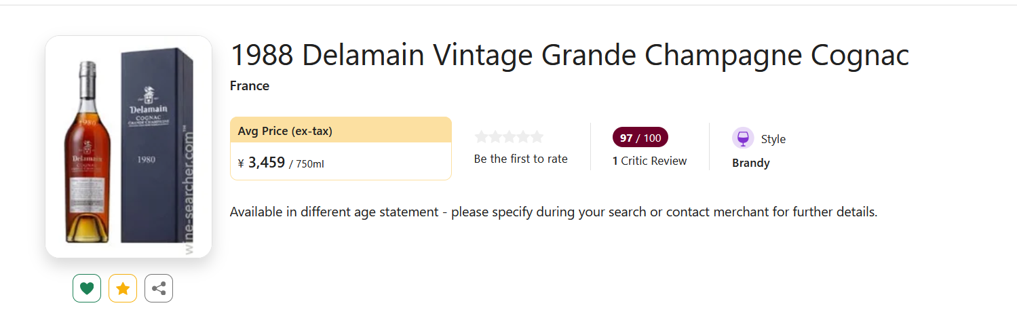
Task: Give a three-star rating with the middle star
Action: (x=509, y=137)
